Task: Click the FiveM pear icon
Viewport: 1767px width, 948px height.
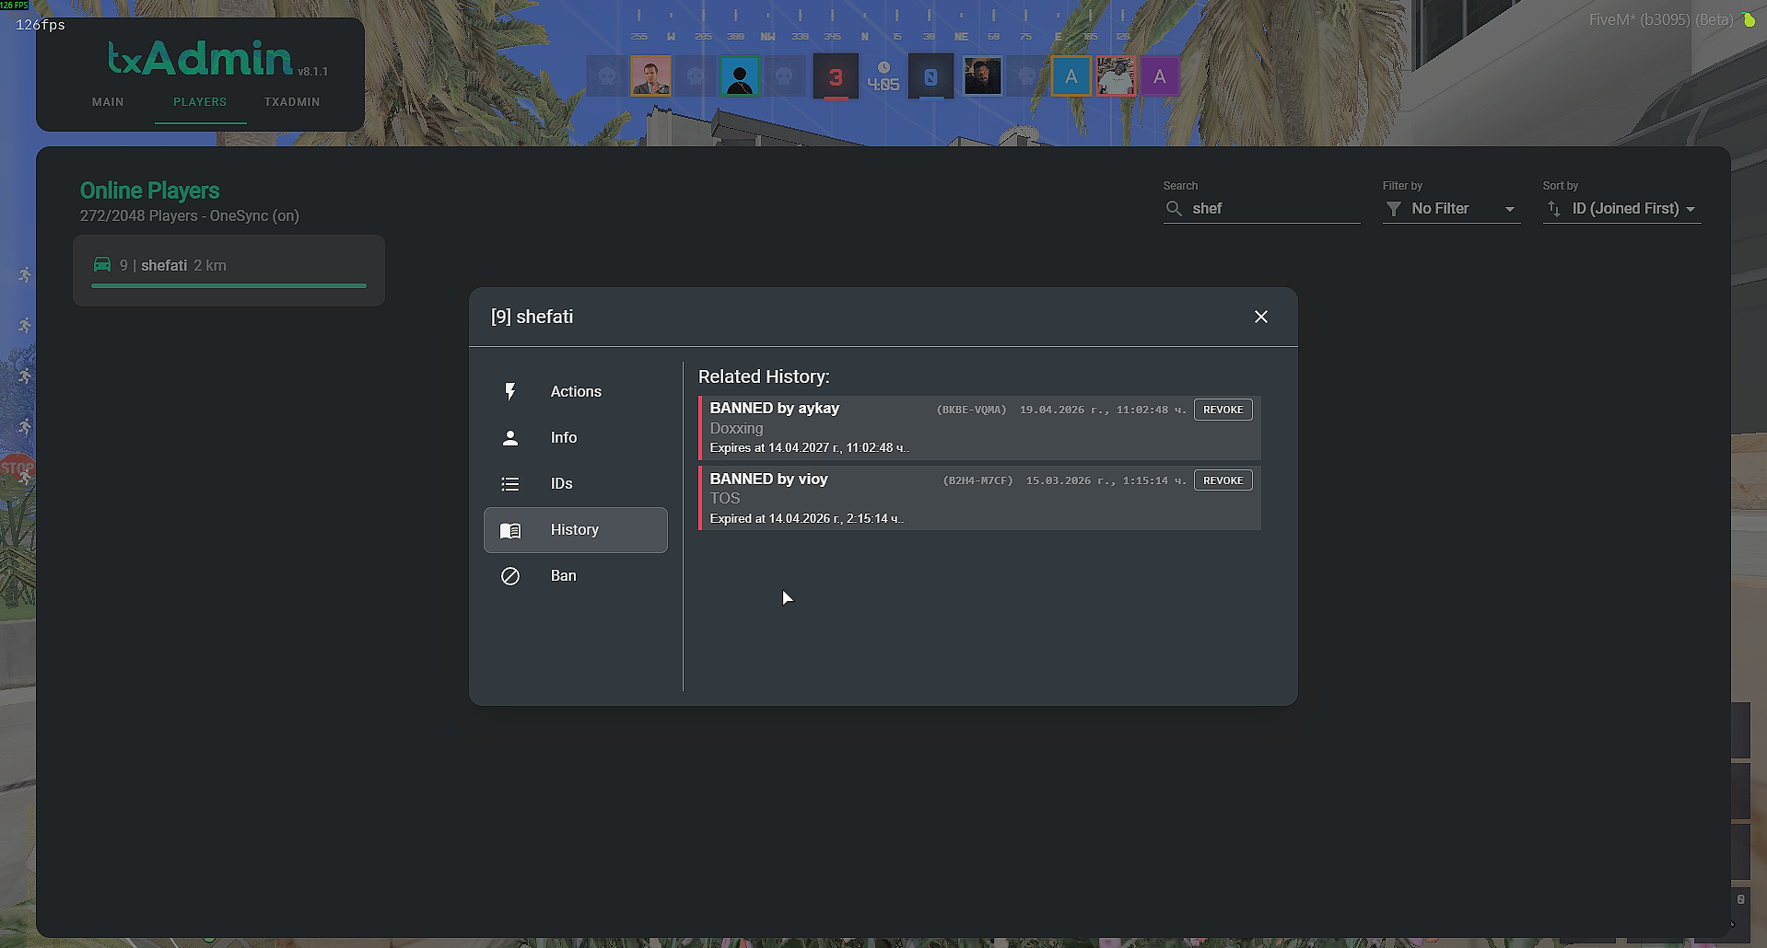Action: [1749, 19]
